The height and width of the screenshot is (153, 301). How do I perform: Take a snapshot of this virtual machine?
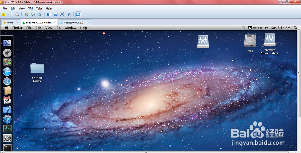[26, 14]
